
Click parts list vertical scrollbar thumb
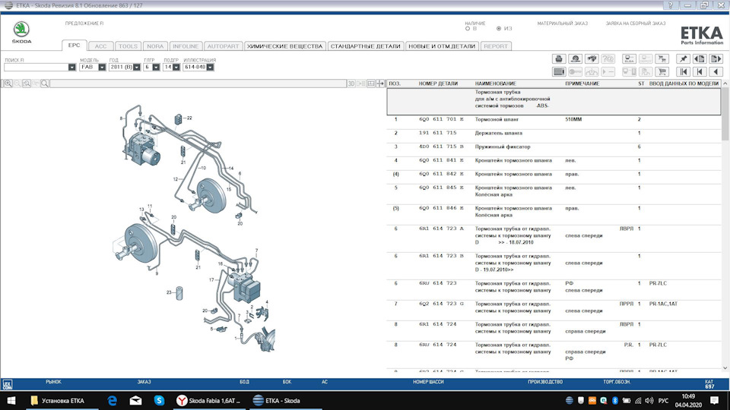coord(725,114)
